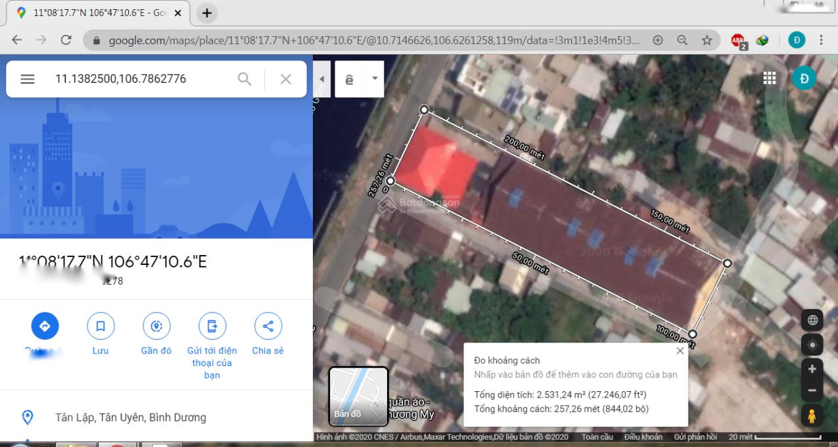
Task: Click the Gửi phản hồi feedback link
Action: coord(695,437)
